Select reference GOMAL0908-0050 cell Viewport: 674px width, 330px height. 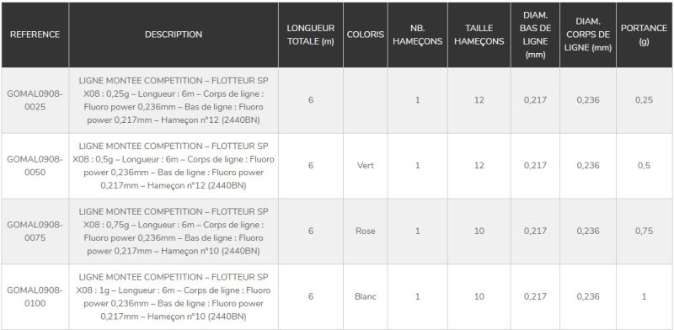35,166
